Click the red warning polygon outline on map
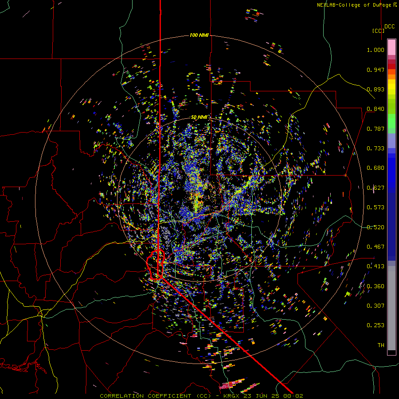399x399 pixels. 156,265
